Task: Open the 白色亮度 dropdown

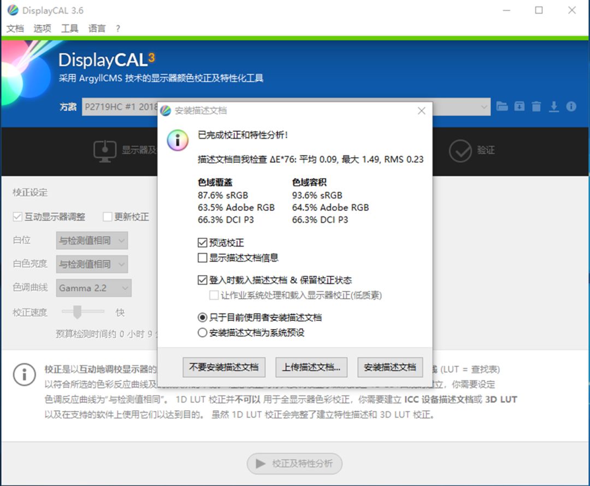Action: [92, 264]
